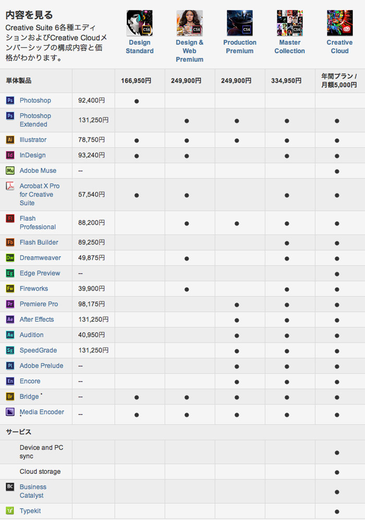Click the Bridge Br icon
Screen dimensions: 365x520
coord(10,396)
